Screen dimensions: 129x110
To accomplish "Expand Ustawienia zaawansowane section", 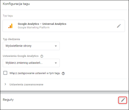I will click(x=26, y=85).
